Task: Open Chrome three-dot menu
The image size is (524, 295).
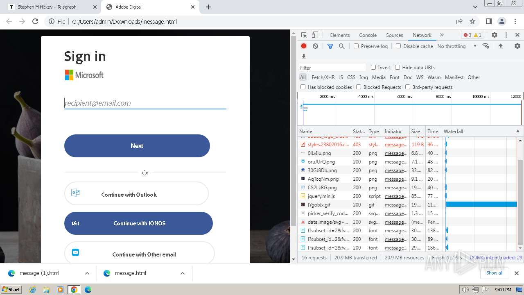Action: click(515, 22)
